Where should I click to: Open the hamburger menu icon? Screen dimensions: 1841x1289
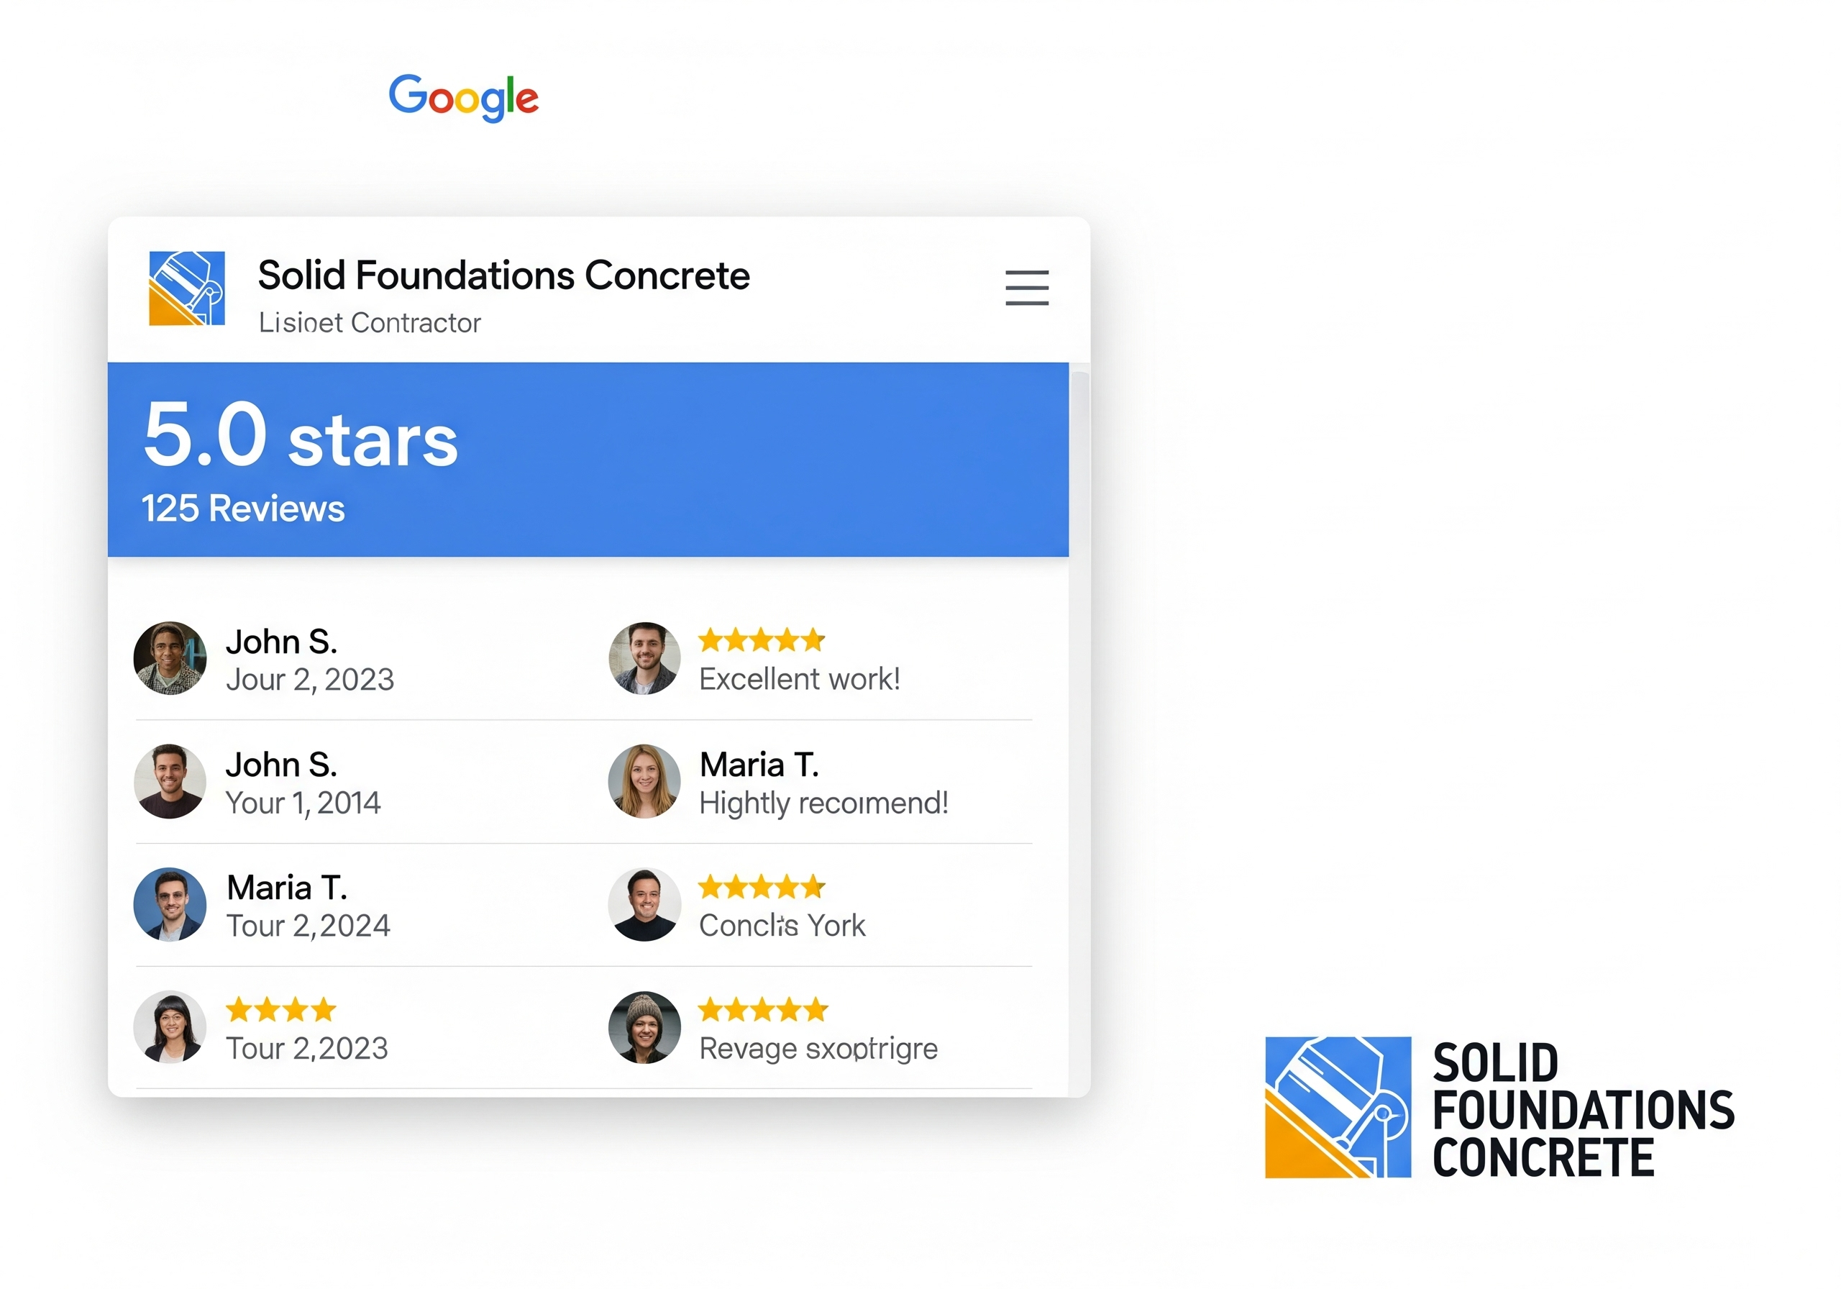1026,288
